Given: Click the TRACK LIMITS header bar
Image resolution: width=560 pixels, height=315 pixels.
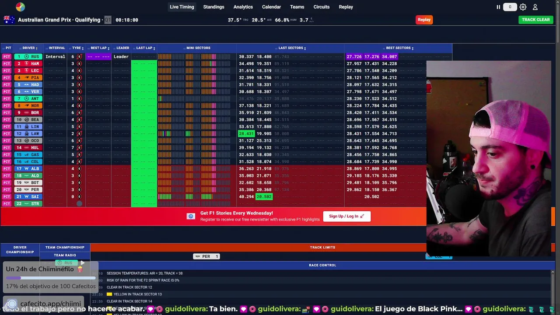Looking at the screenshot, I should 322,248.
